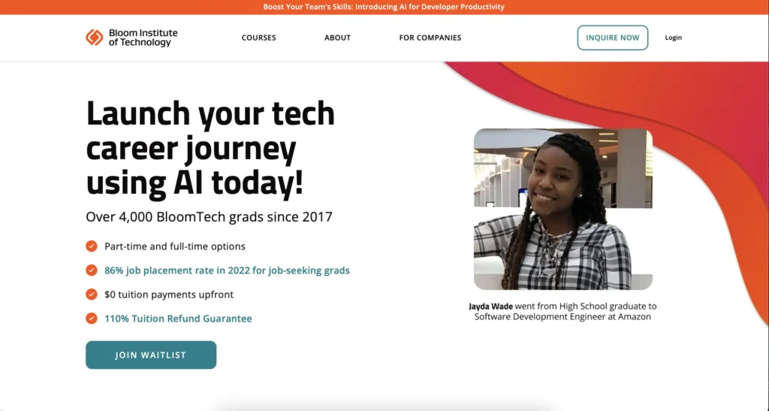Click checkmark icon beside 110% Tuition Refund Guarantee
769x411 pixels.
tap(91, 319)
